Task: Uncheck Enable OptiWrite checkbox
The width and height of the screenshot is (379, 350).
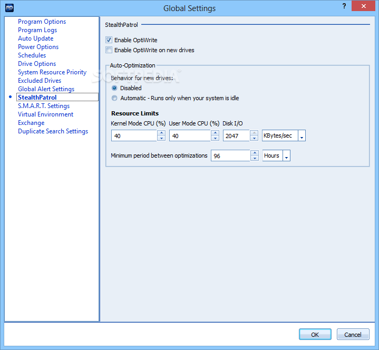Action: pos(109,40)
